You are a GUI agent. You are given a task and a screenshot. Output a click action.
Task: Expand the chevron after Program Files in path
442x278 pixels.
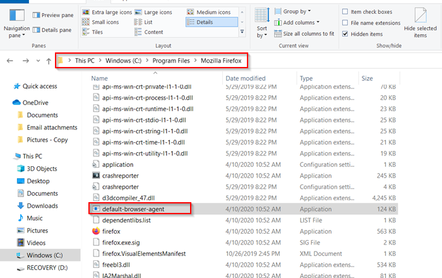pyautogui.click(x=195, y=60)
